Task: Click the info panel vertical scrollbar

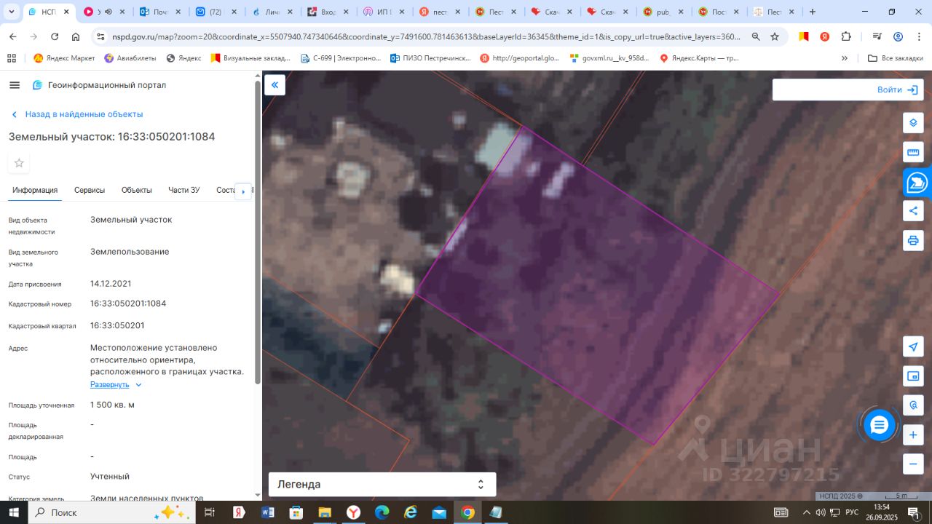Action: [257, 233]
